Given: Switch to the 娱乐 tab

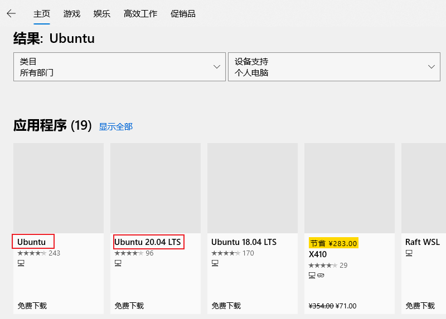Looking at the screenshot, I should pyautogui.click(x=102, y=13).
